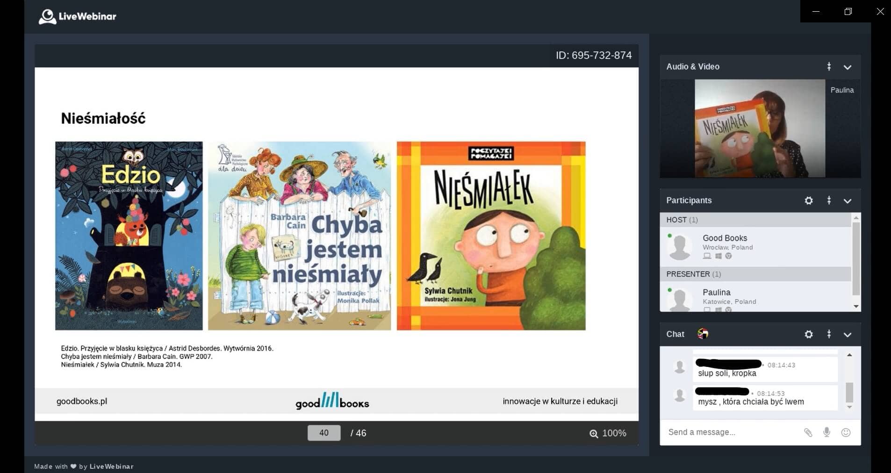Viewport: 891px width, 473px height.
Task: Click Good Books Windows OS icon
Action: [x=719, y=256]
